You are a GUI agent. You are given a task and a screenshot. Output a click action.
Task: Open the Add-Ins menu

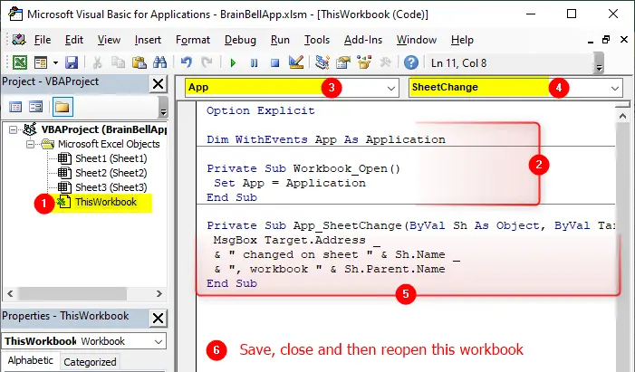(363, 40)
